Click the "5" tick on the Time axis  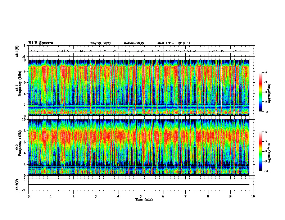point(141,196)
